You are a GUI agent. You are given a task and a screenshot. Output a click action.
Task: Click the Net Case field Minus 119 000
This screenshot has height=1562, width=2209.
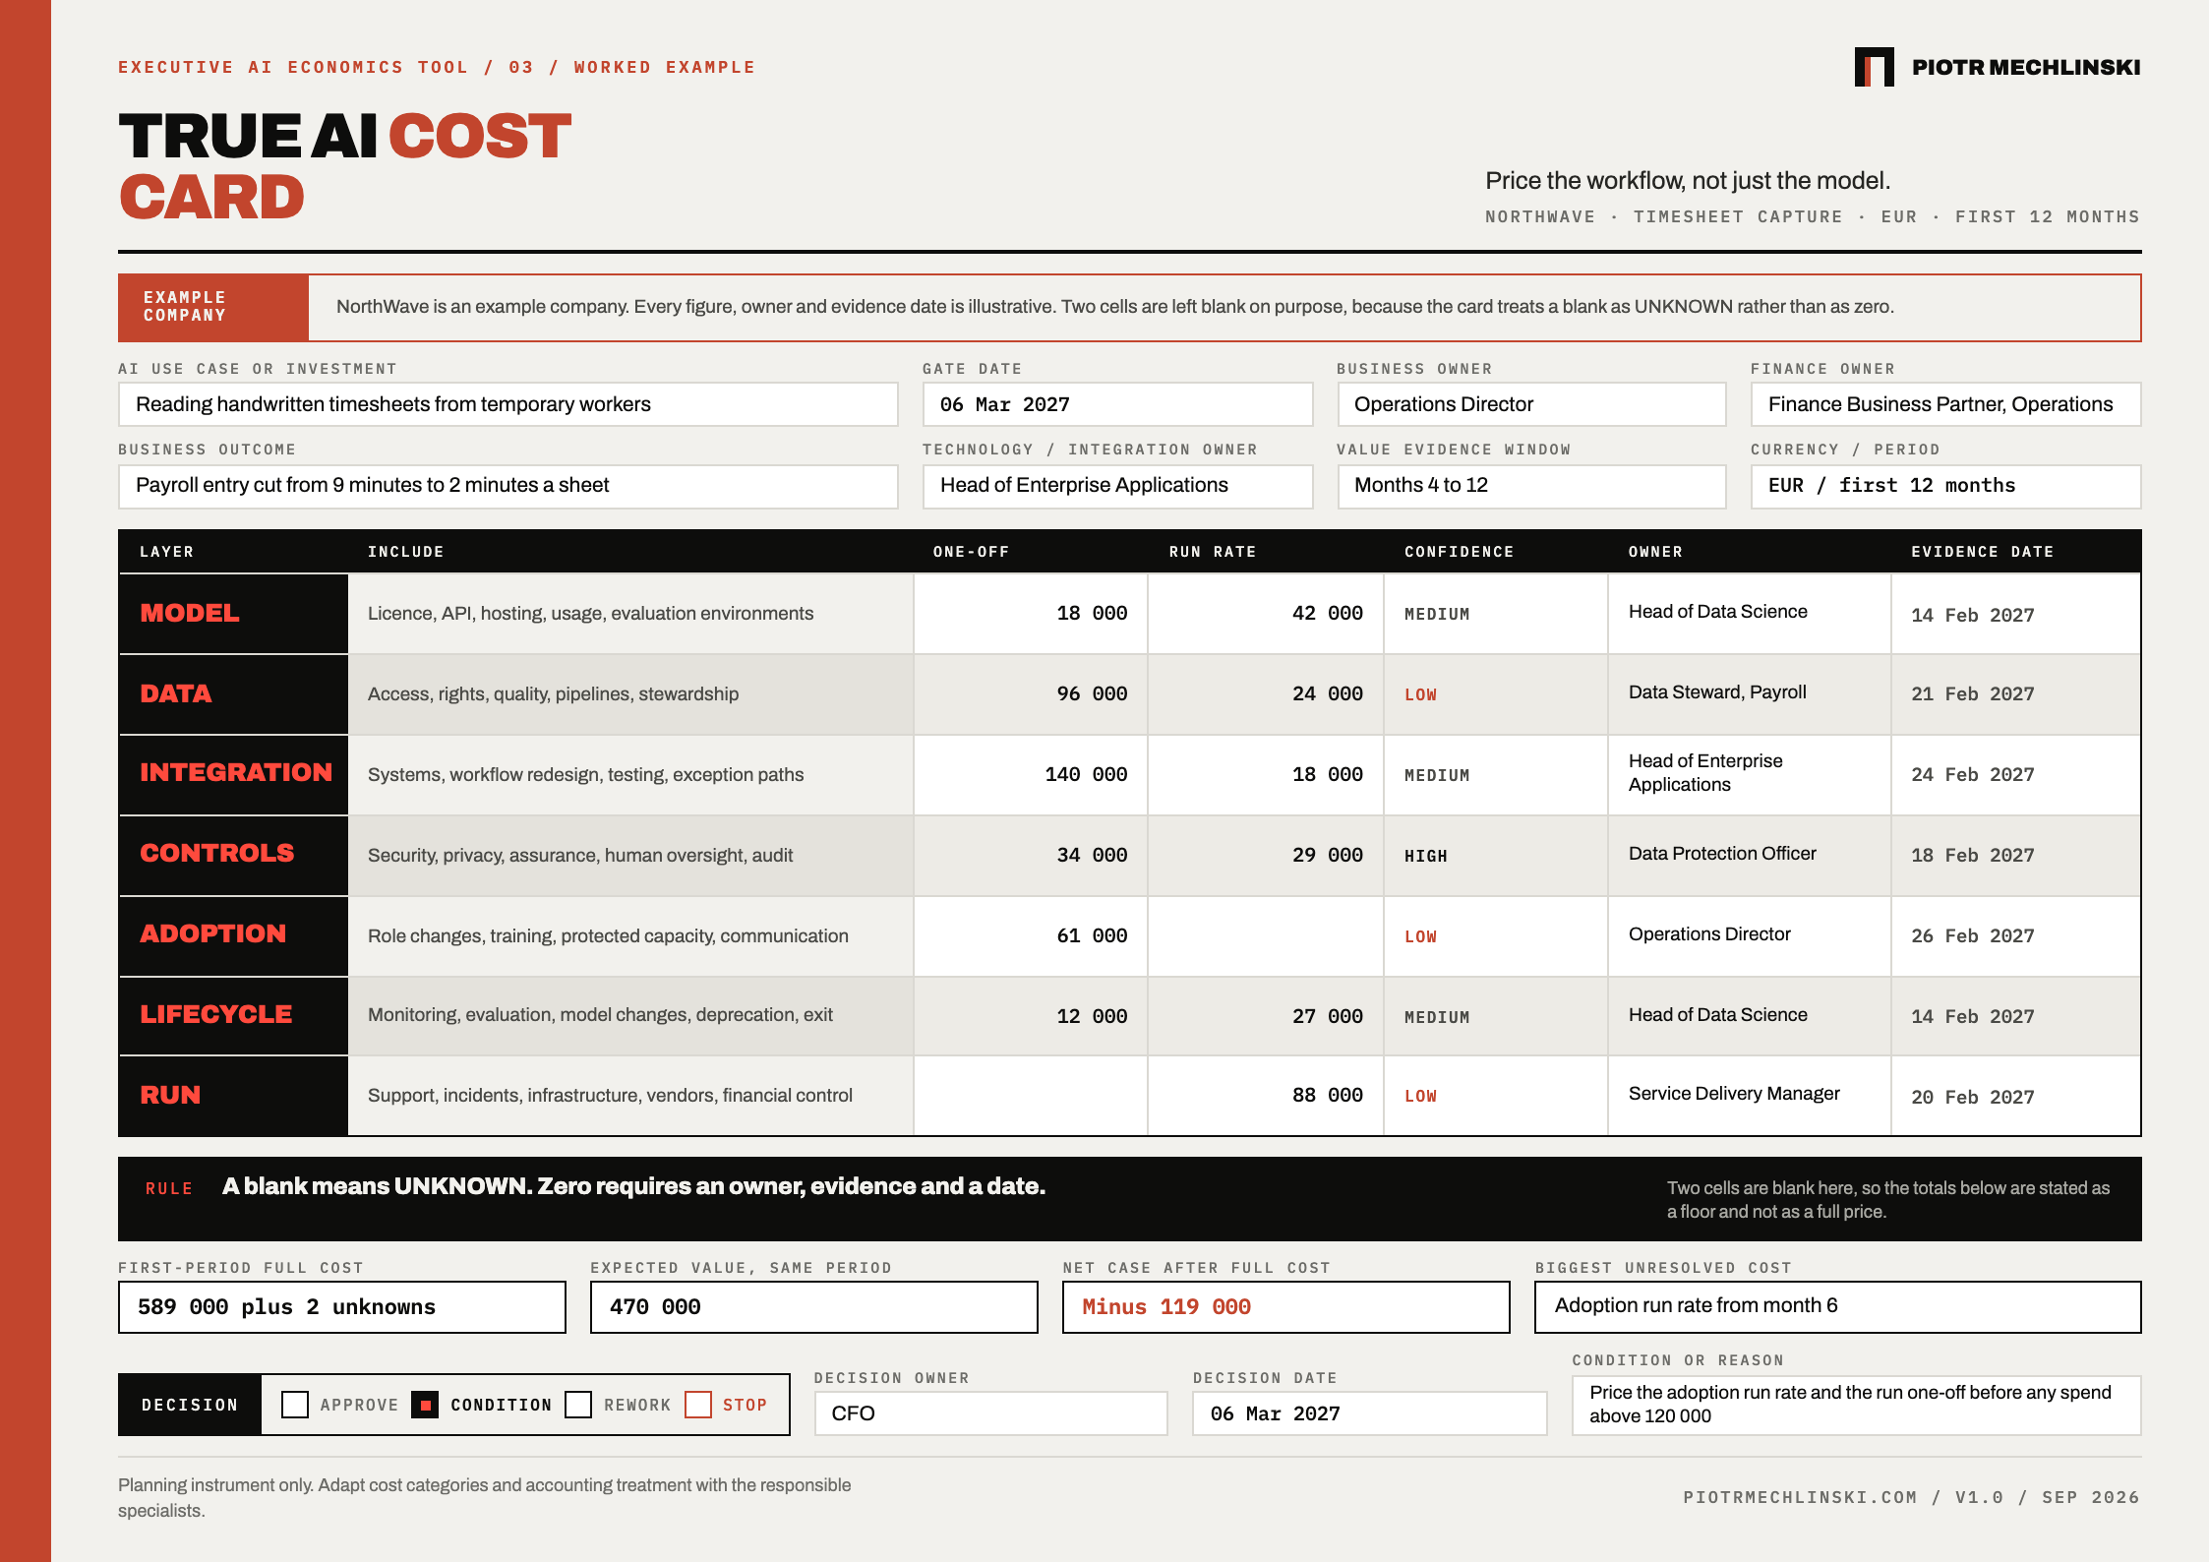click(1286, 1307)
